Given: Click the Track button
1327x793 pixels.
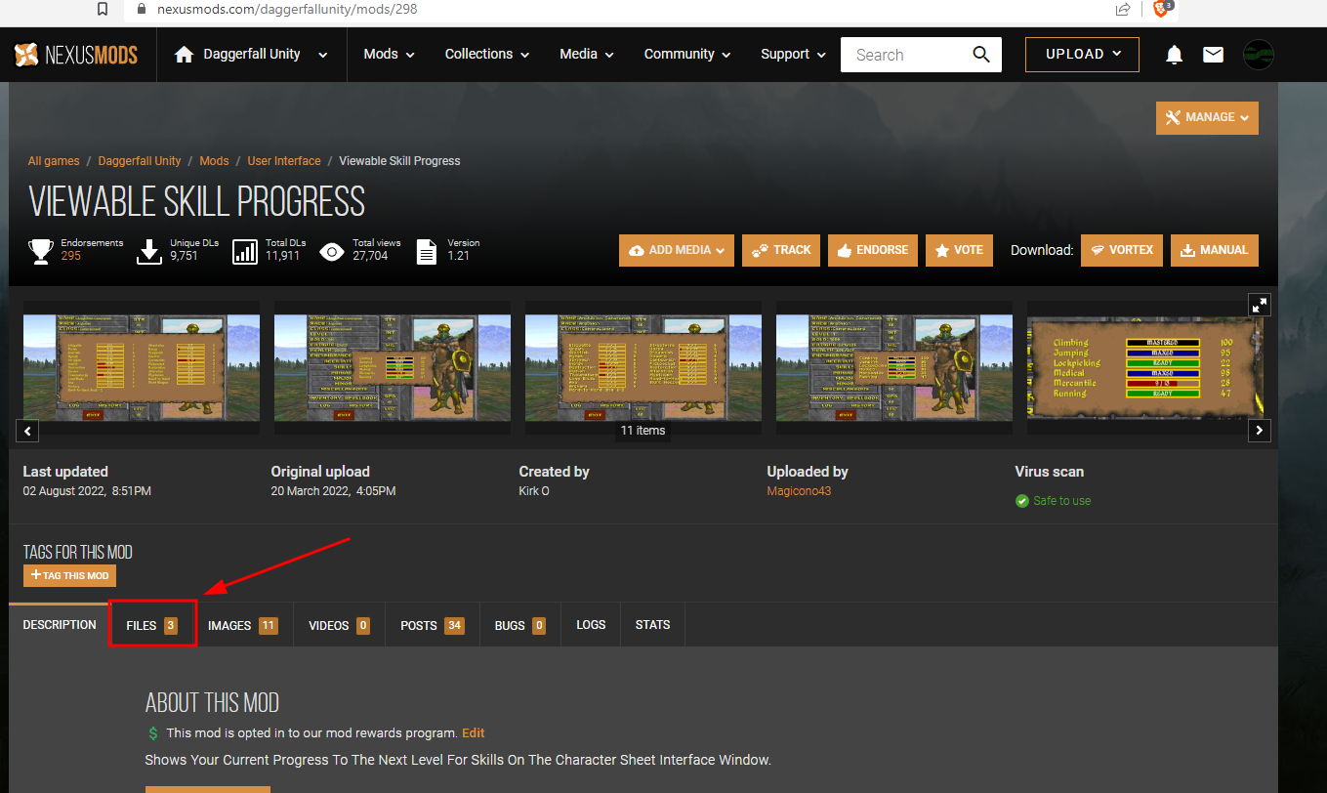Looking at the screenshot, I should [781, 250].
